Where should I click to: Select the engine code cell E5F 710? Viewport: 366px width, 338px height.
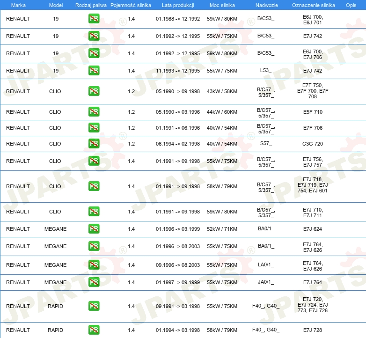point(313,112)
